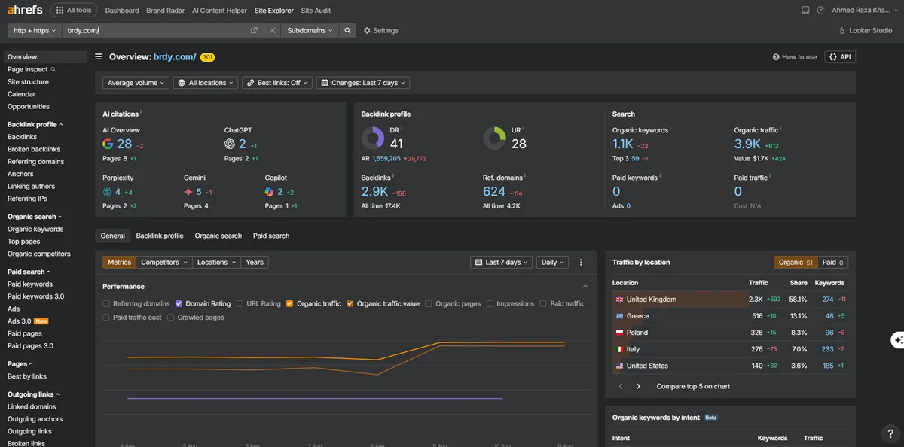Uncheck Organic traffic value checkbox

[x=350, y=304]
